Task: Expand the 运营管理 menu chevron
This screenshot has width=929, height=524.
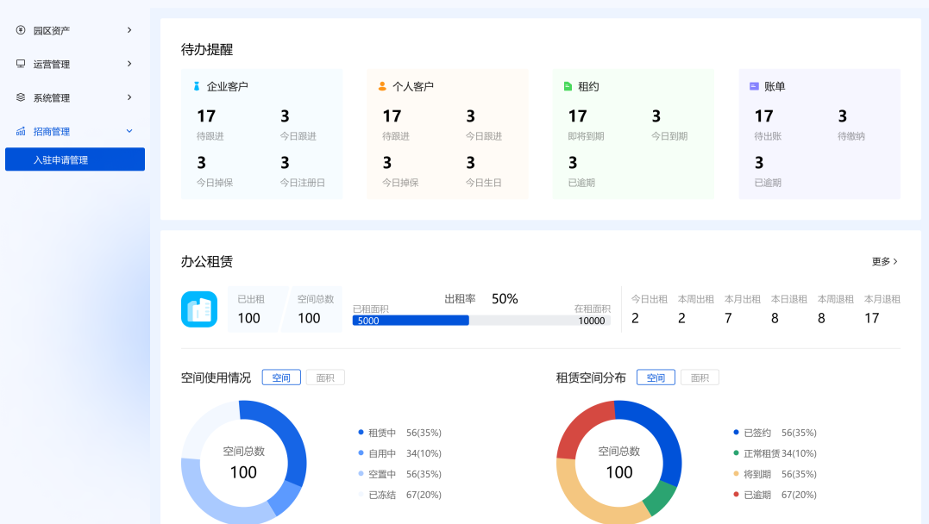Action: pos(129,64)
